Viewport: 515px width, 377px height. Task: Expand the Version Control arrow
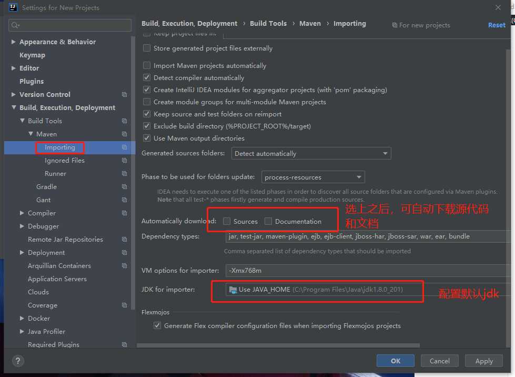click(x=14, y=94)
